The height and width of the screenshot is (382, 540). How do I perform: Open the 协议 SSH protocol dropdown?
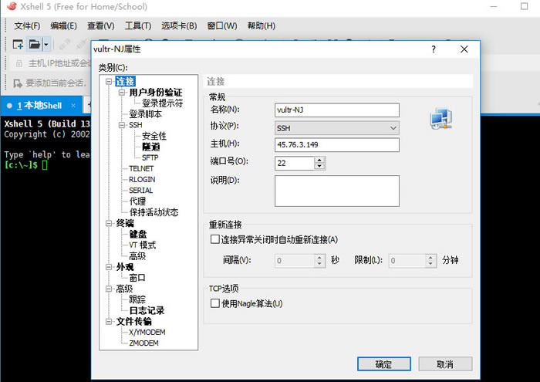pos(337,128)
